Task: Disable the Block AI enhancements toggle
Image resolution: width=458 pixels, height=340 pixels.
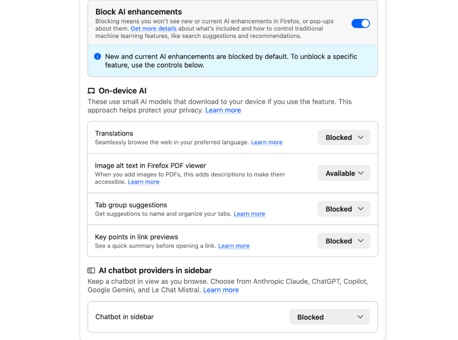Action: pyautogui.click(x=360, y=23)
